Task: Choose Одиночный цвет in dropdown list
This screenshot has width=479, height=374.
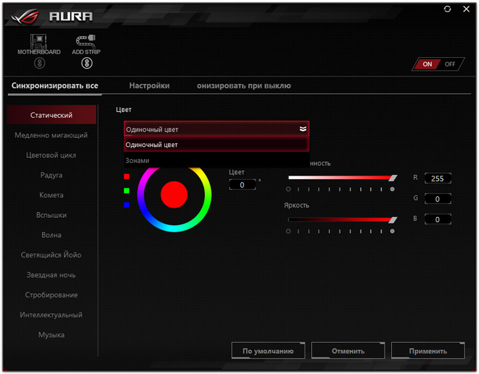Action: tap(216, 144)
